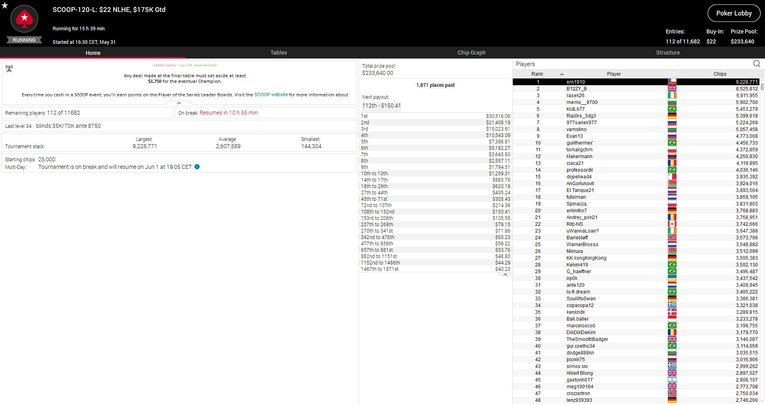Click the flag next to ciaca21
Image resolution: width=765 pixels, height=405 pixels.
click(x=672, y=163)
